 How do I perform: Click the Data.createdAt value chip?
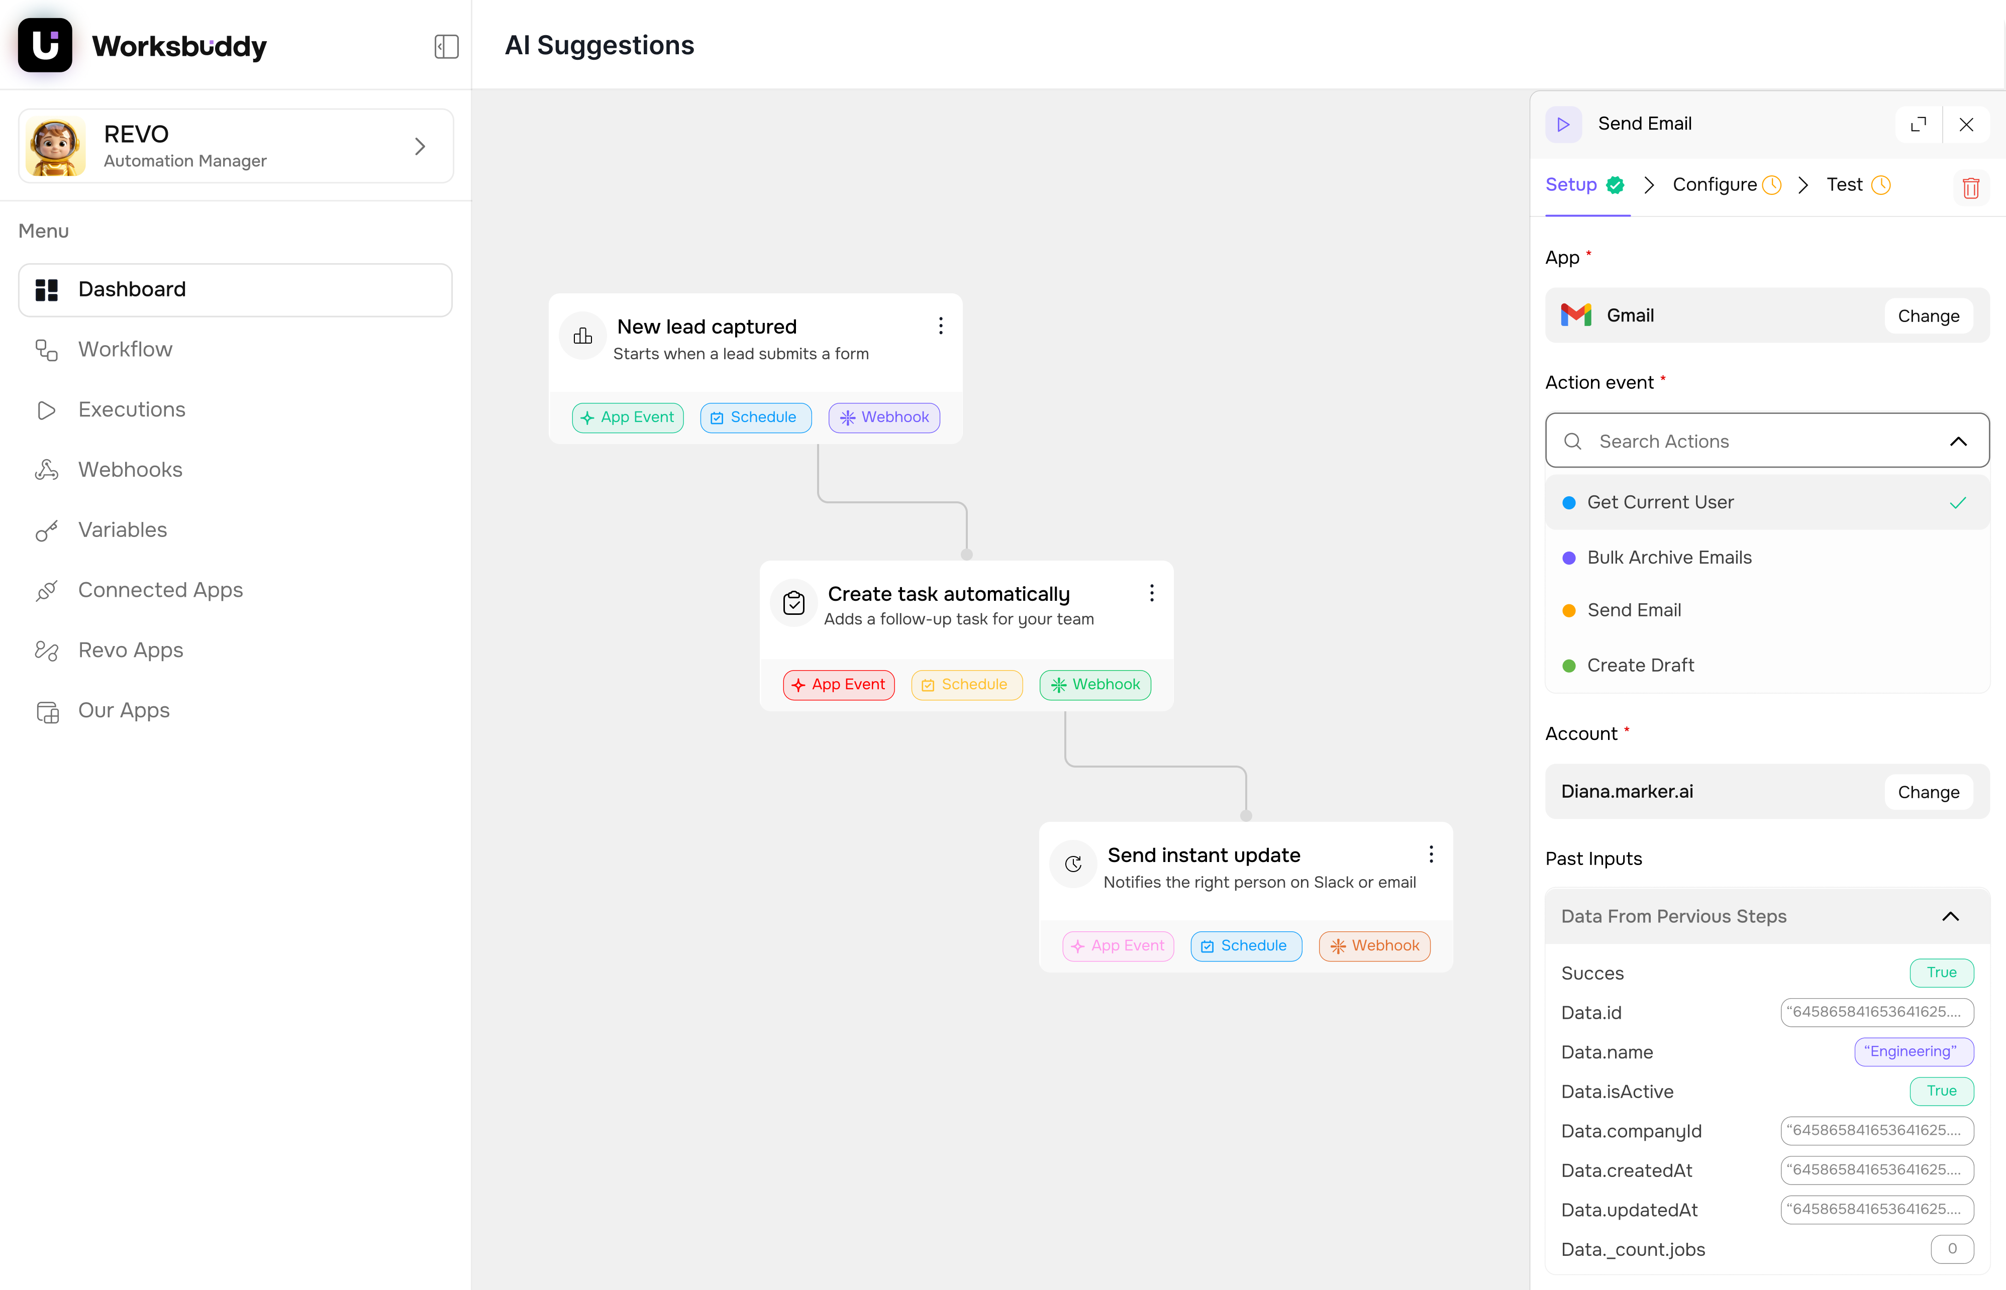[x=1877, y=1170]
